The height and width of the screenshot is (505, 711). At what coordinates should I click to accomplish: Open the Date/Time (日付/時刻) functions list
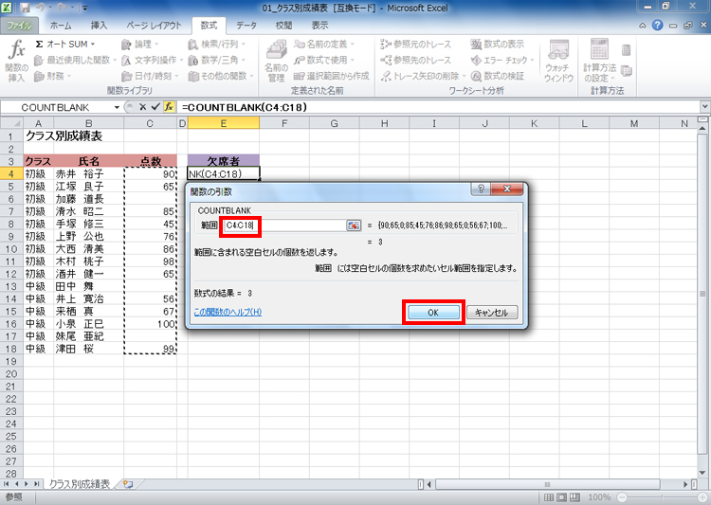[x=150, y=76]
